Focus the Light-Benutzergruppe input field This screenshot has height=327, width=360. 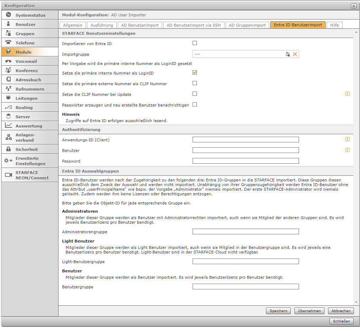(246, 261)
